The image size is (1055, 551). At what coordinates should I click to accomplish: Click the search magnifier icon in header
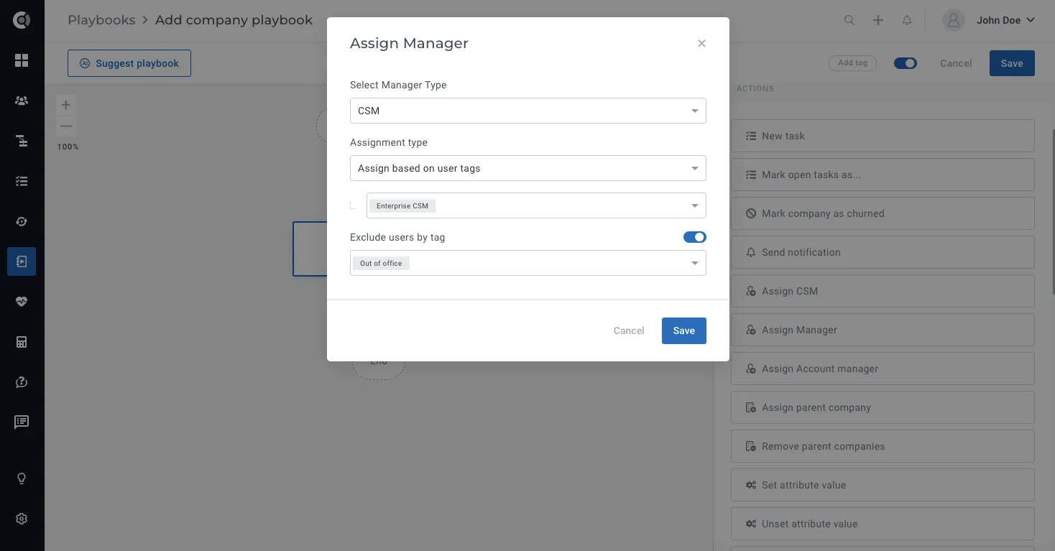849,20
